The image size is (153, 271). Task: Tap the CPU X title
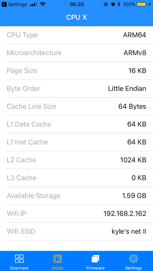click(76, 17)
